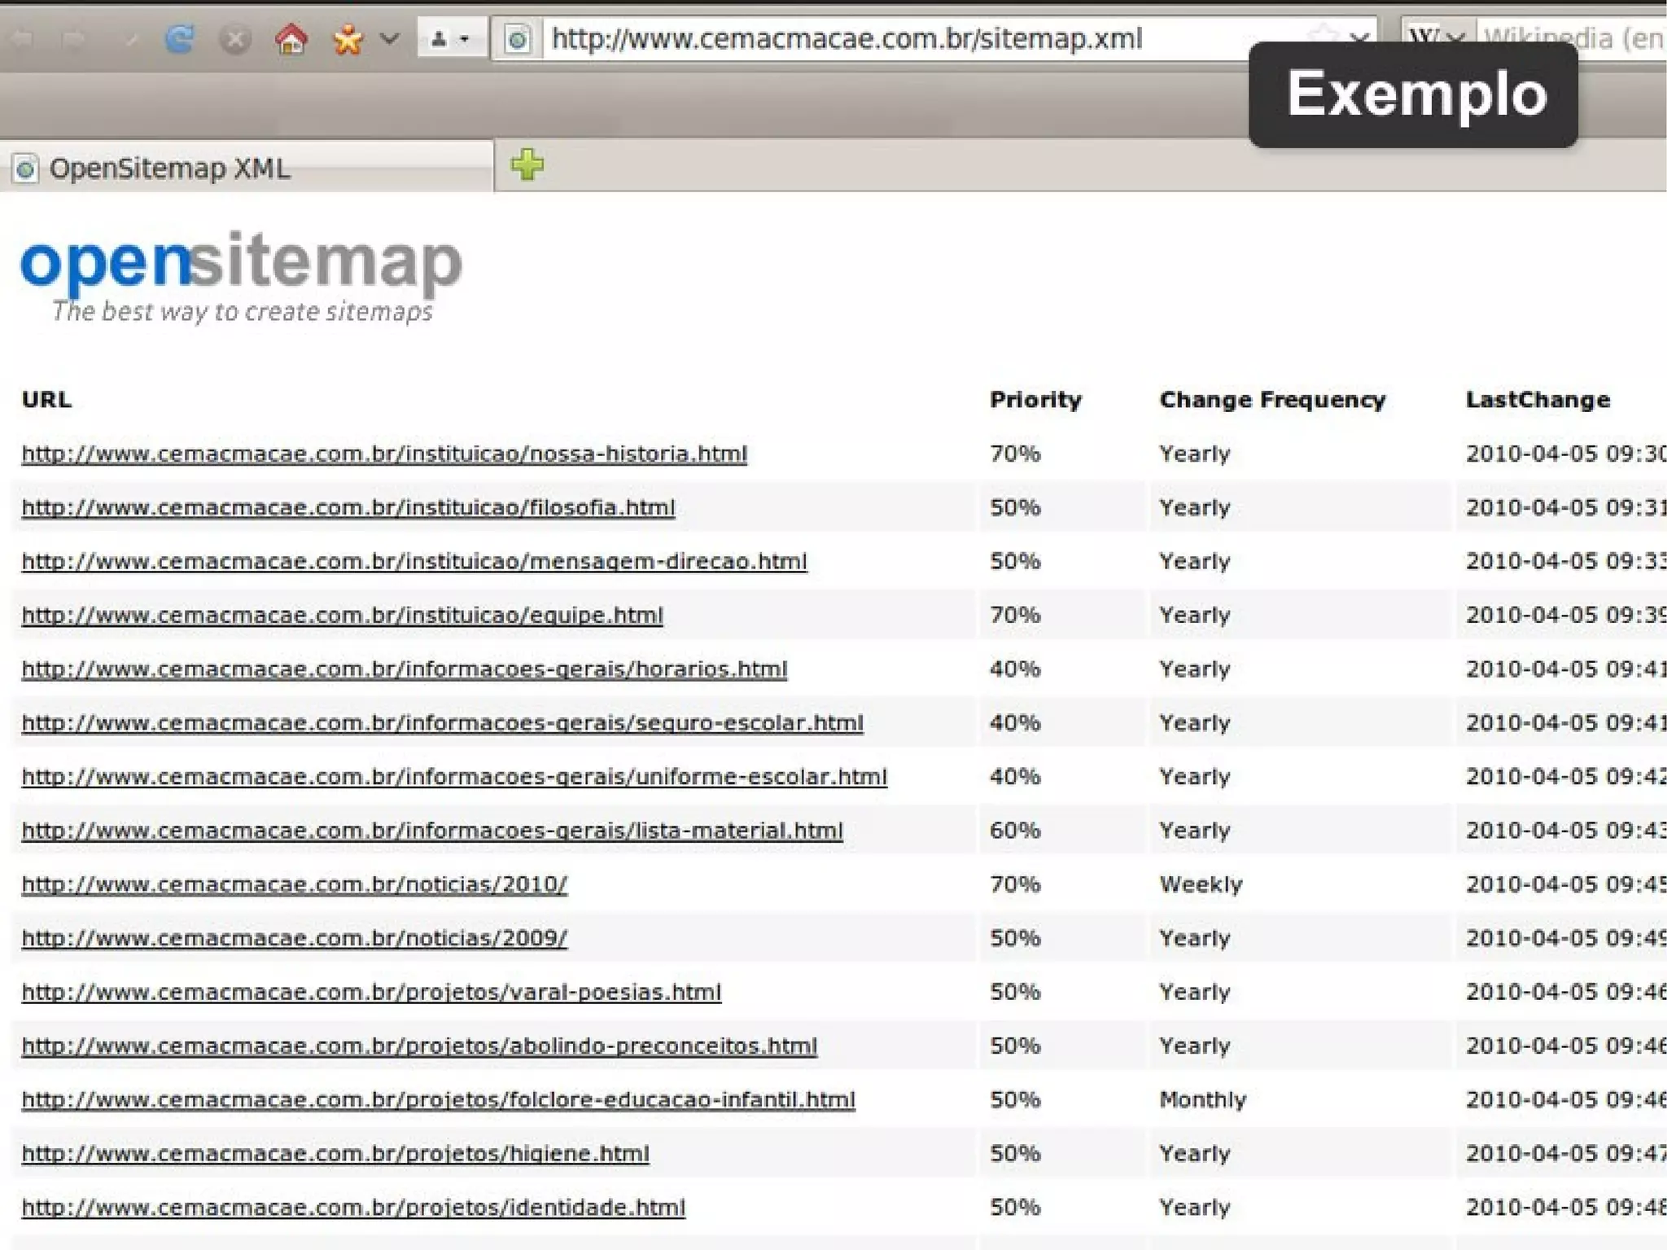Open the seguro-escolar.html link

click(442, 722)
